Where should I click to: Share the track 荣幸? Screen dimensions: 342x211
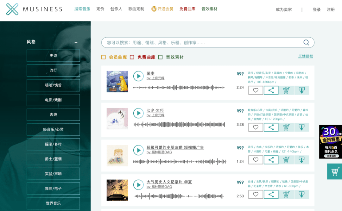tap(271, 90)
